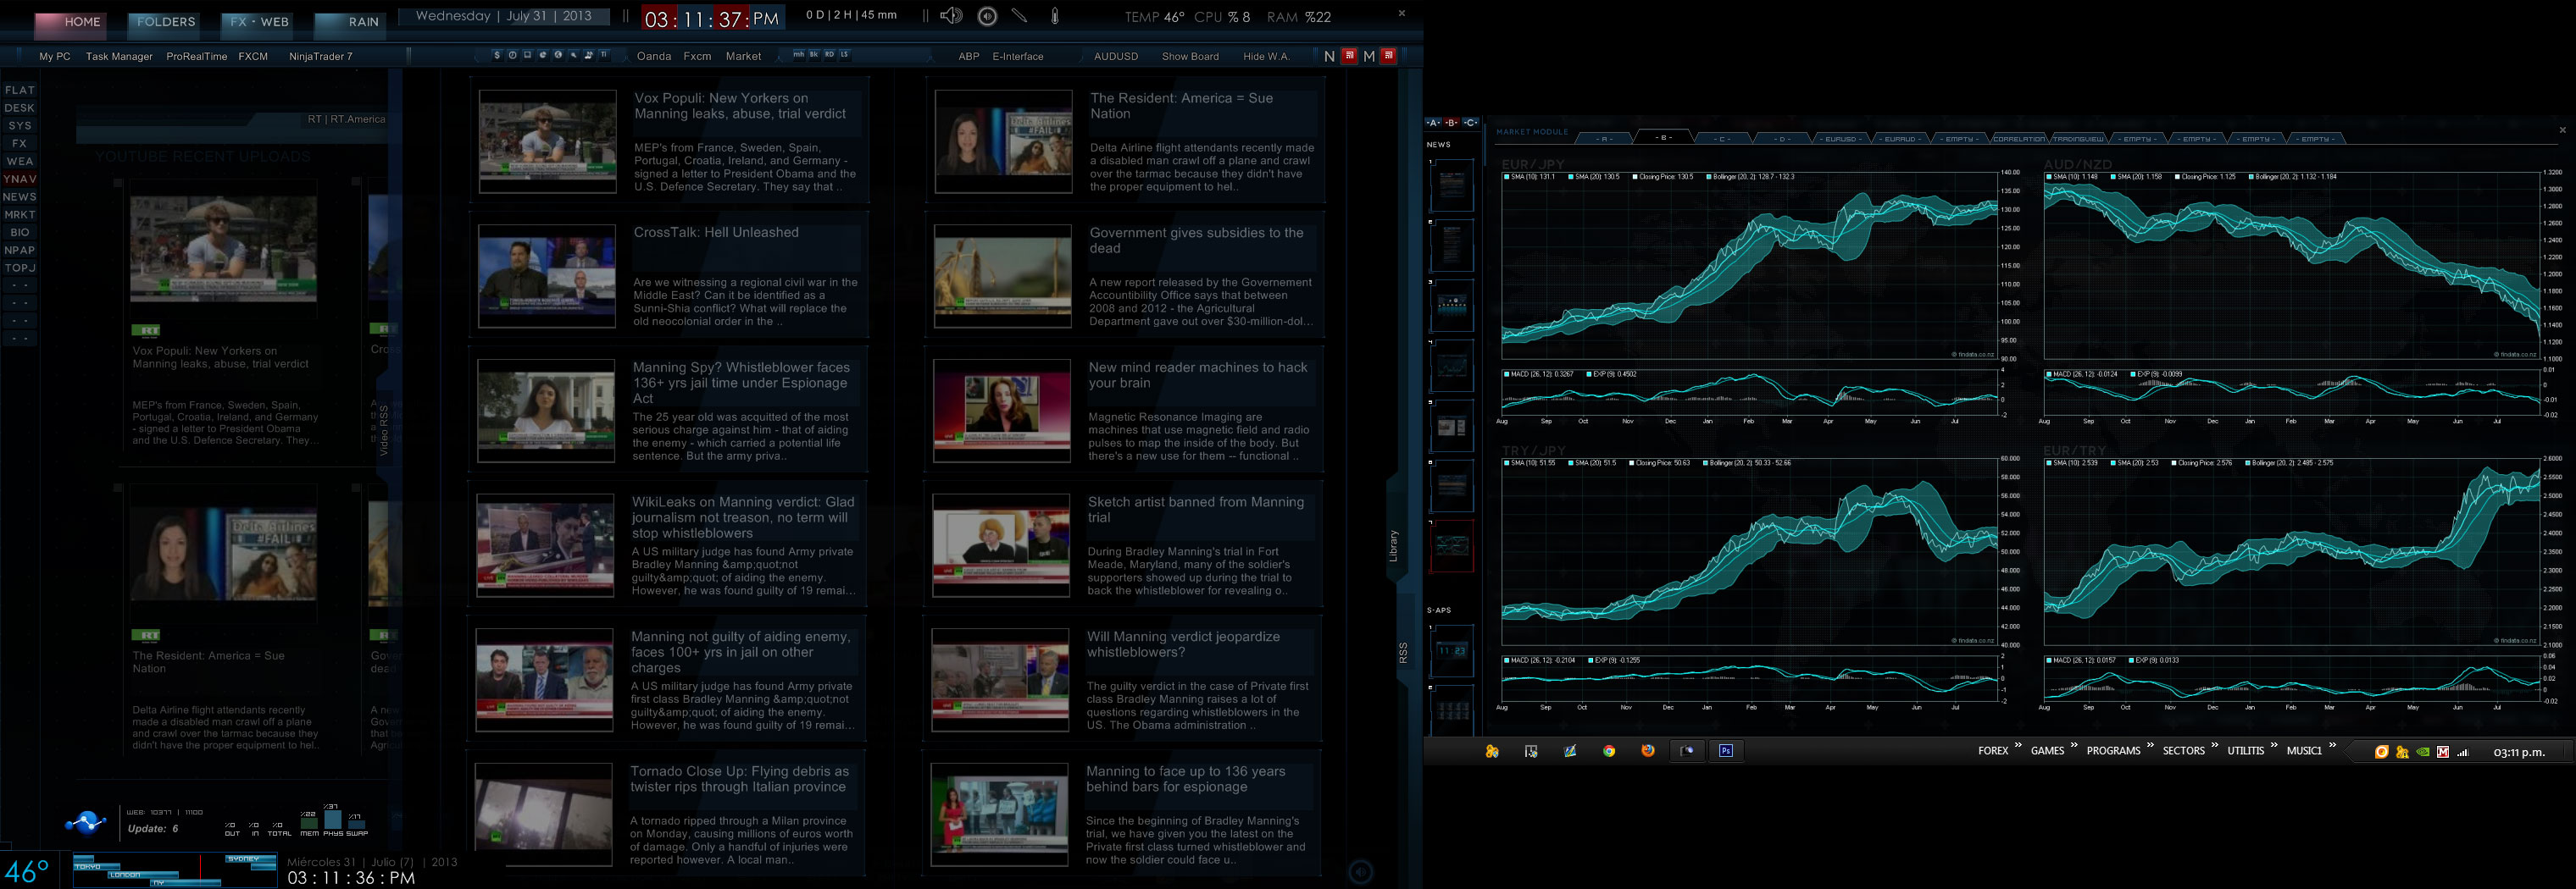The height and width of the screenshot is (889, 2576).
Task: Click the blue swirl logo at bottom left
Action: point(85,823)
